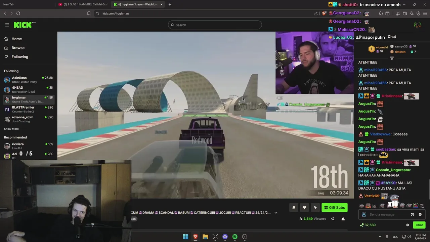Mute the hyghman Stream tab via speaker icon
This screenshot has height=242, width=430.
tap(120, 4)
